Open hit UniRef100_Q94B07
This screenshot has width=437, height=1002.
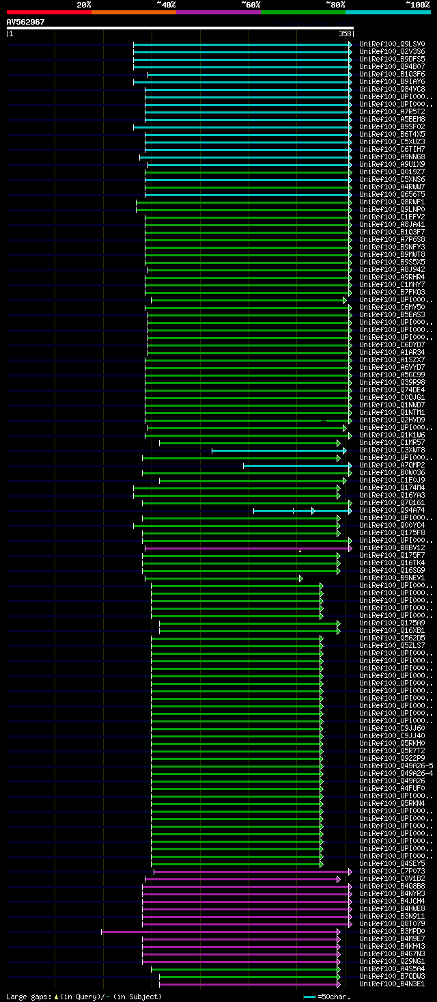tap(392, 67)
